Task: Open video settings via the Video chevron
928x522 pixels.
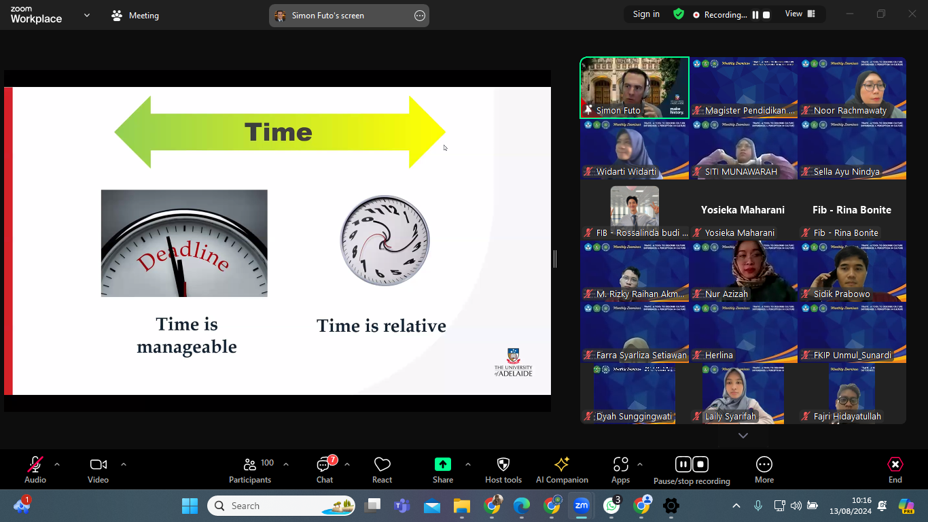Action: 123,464
